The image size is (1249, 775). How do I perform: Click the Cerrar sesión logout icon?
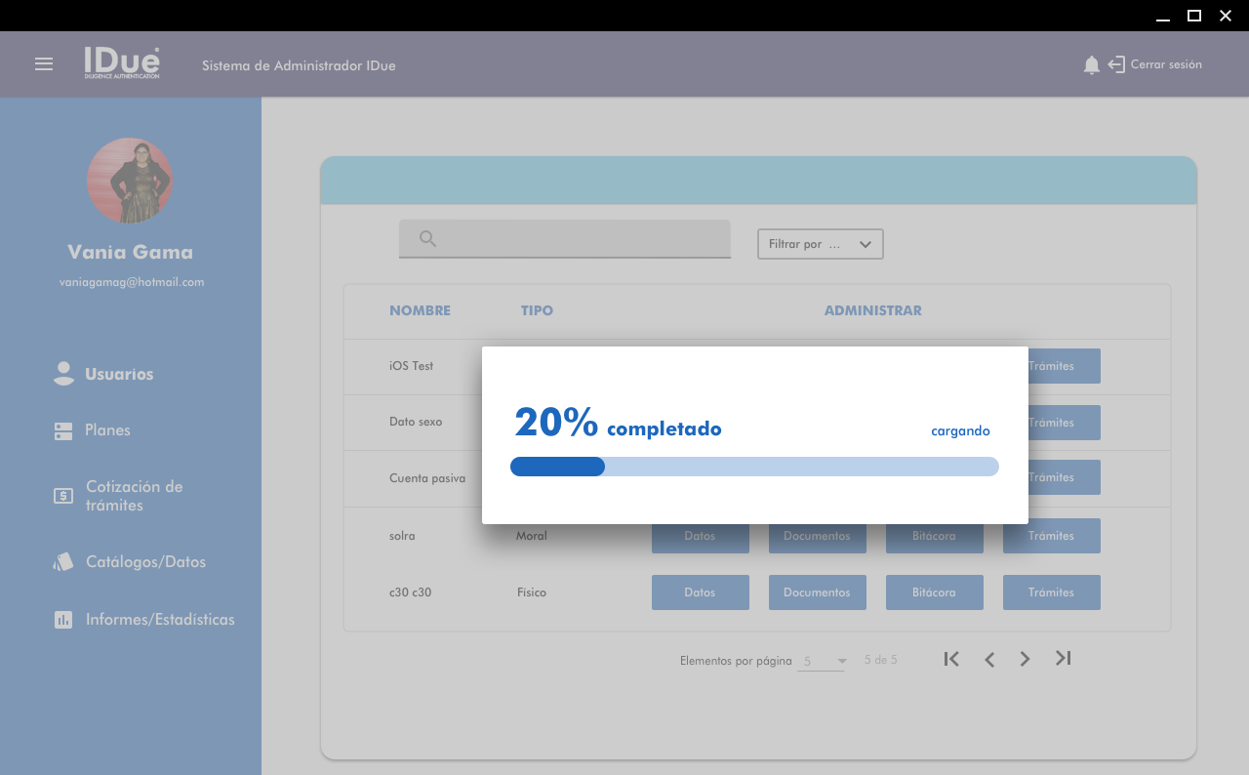coord(1117,65)
